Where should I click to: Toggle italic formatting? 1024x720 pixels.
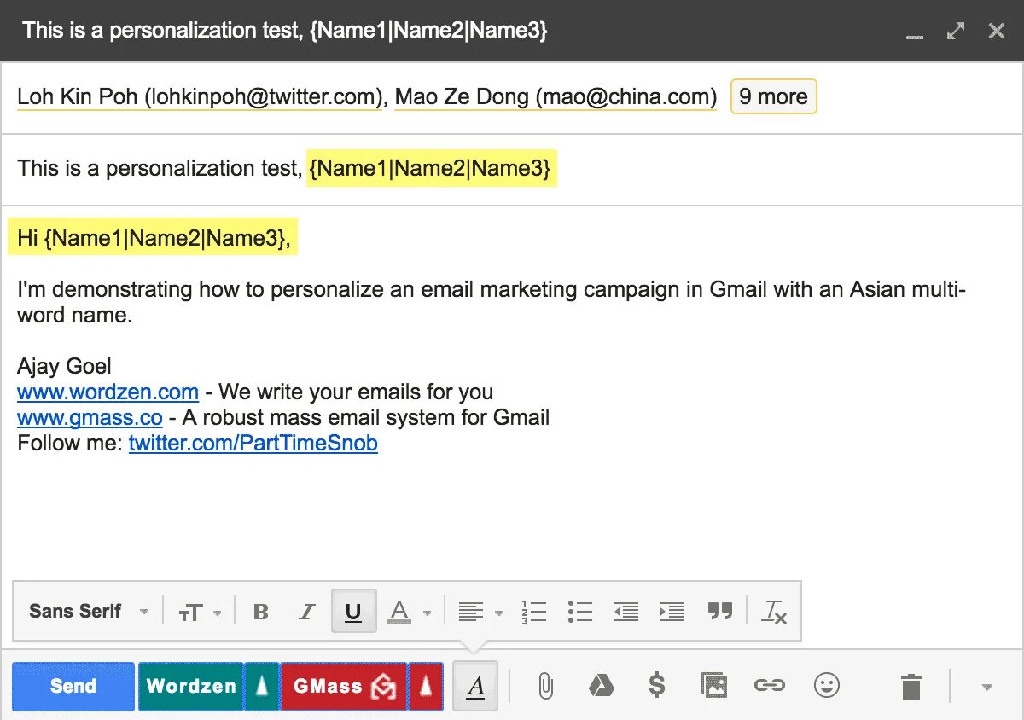click(306, 611)
